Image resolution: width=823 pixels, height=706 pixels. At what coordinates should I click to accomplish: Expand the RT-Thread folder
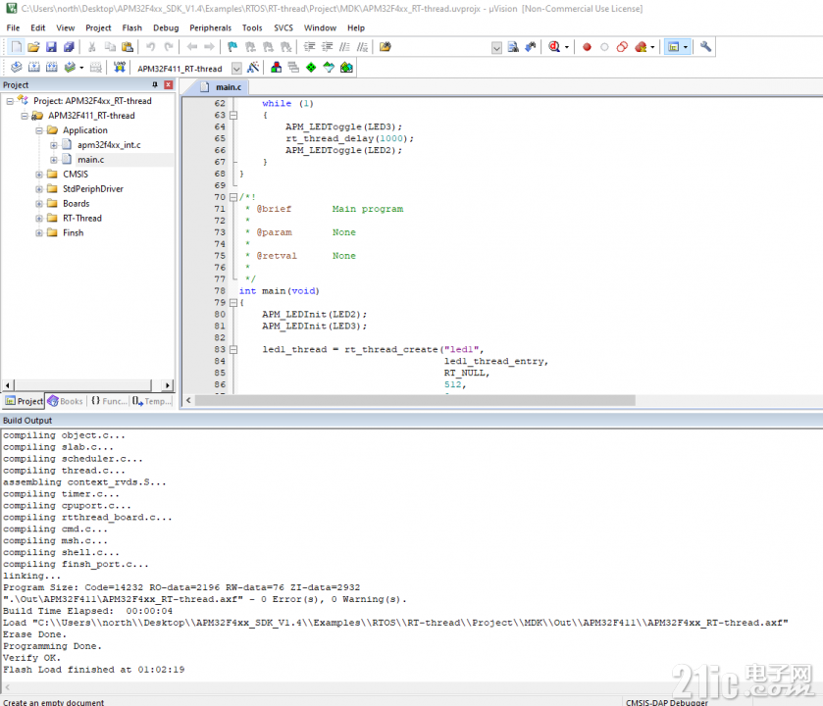pos(39,219)
